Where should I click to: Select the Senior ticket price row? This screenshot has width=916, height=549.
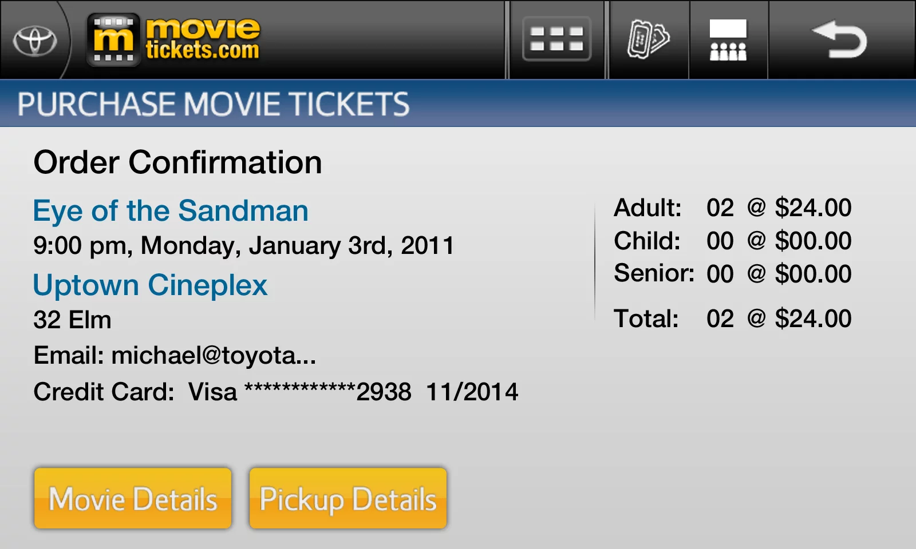coord(732,274)
